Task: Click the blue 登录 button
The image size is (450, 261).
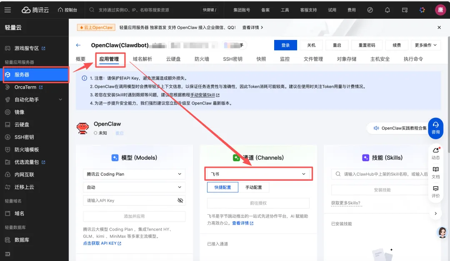Action: (x=285, y=45)
